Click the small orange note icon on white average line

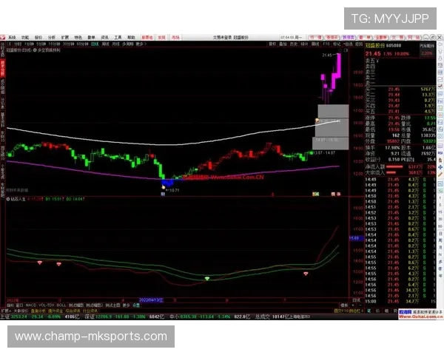[x=317, y=119]
